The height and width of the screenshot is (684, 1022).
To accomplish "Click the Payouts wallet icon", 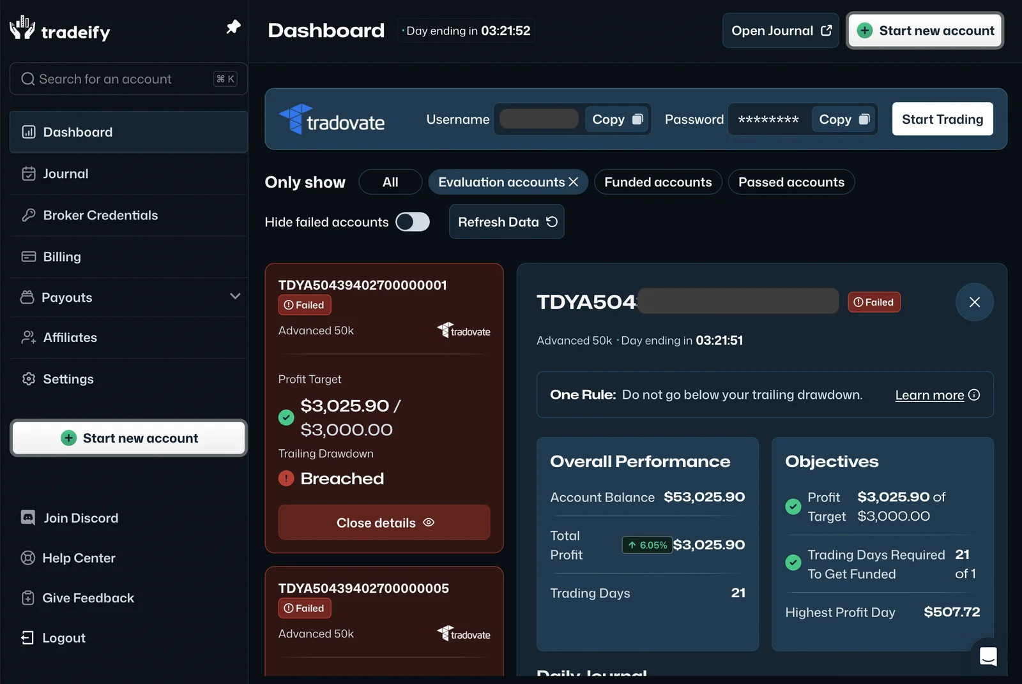I will tap(27, 297).
